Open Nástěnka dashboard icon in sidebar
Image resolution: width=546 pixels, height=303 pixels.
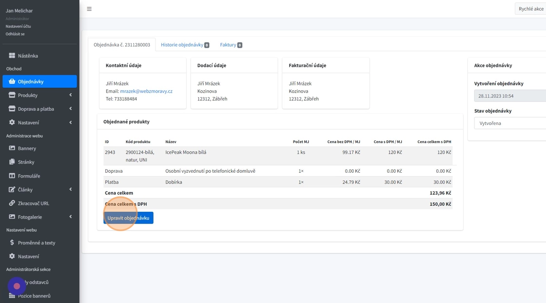[x=12, y=56]
